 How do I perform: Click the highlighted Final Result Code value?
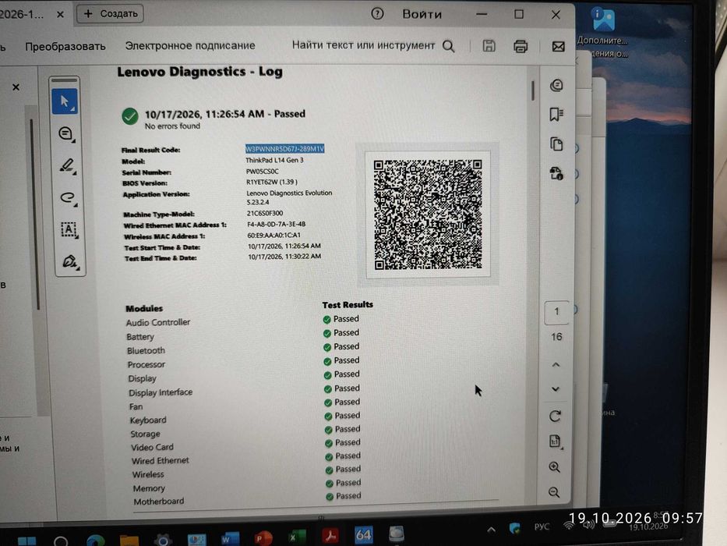284,148
